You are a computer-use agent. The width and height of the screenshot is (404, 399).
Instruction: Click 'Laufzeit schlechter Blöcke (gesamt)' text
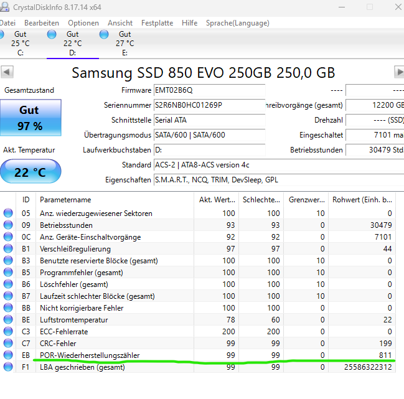point(97,296)
